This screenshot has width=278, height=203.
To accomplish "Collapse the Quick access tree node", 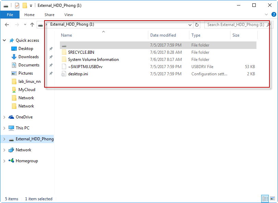I will 4,40.
